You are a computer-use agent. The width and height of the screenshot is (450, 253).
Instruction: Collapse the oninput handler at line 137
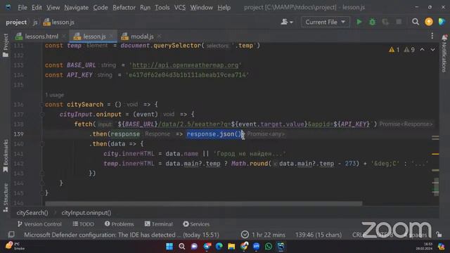click(42, 115)
